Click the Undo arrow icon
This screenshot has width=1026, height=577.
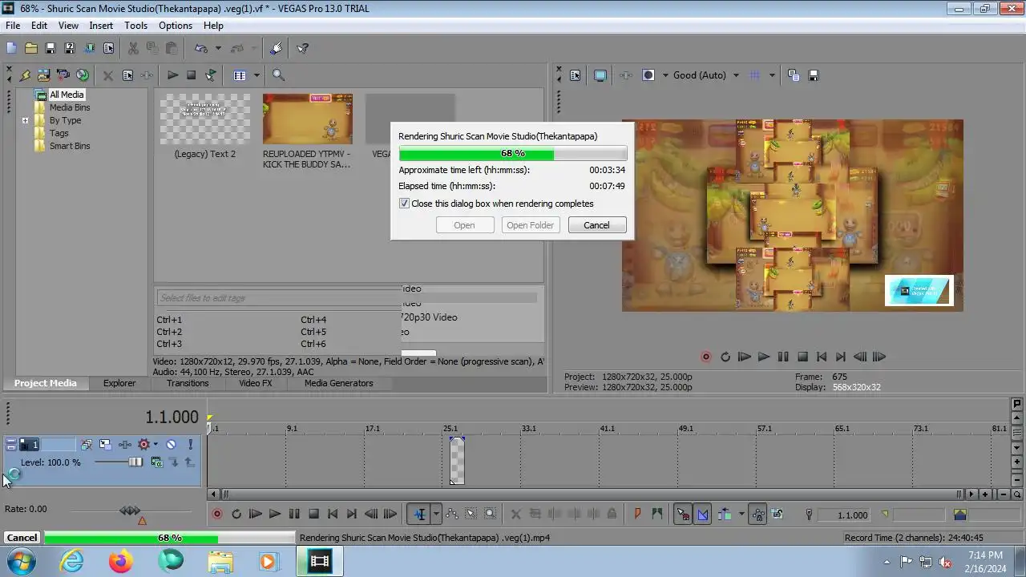[x=200, y=48]
